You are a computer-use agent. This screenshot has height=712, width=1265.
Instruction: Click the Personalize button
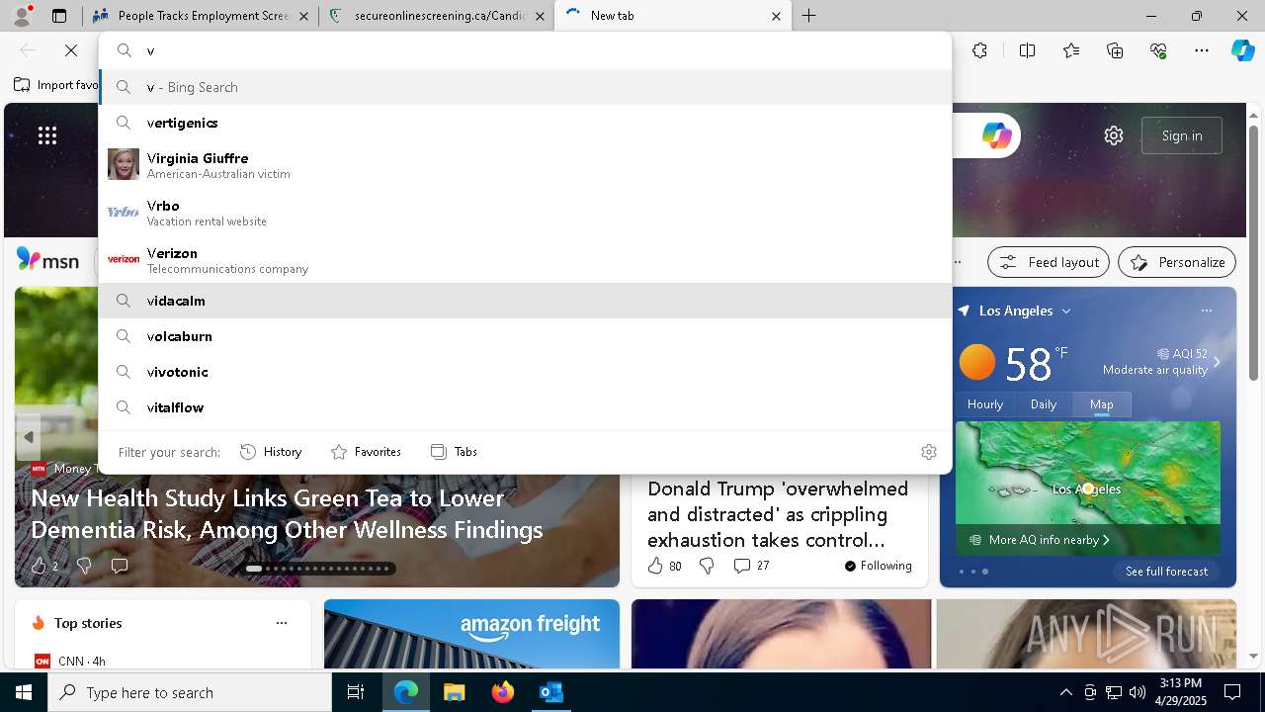coord(1177,262)
